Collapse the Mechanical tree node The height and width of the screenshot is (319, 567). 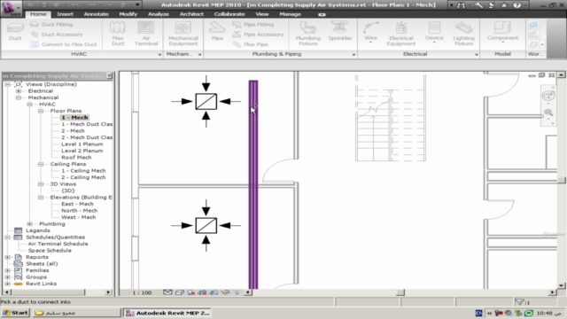pyautogui.click(x=19, y=97)
